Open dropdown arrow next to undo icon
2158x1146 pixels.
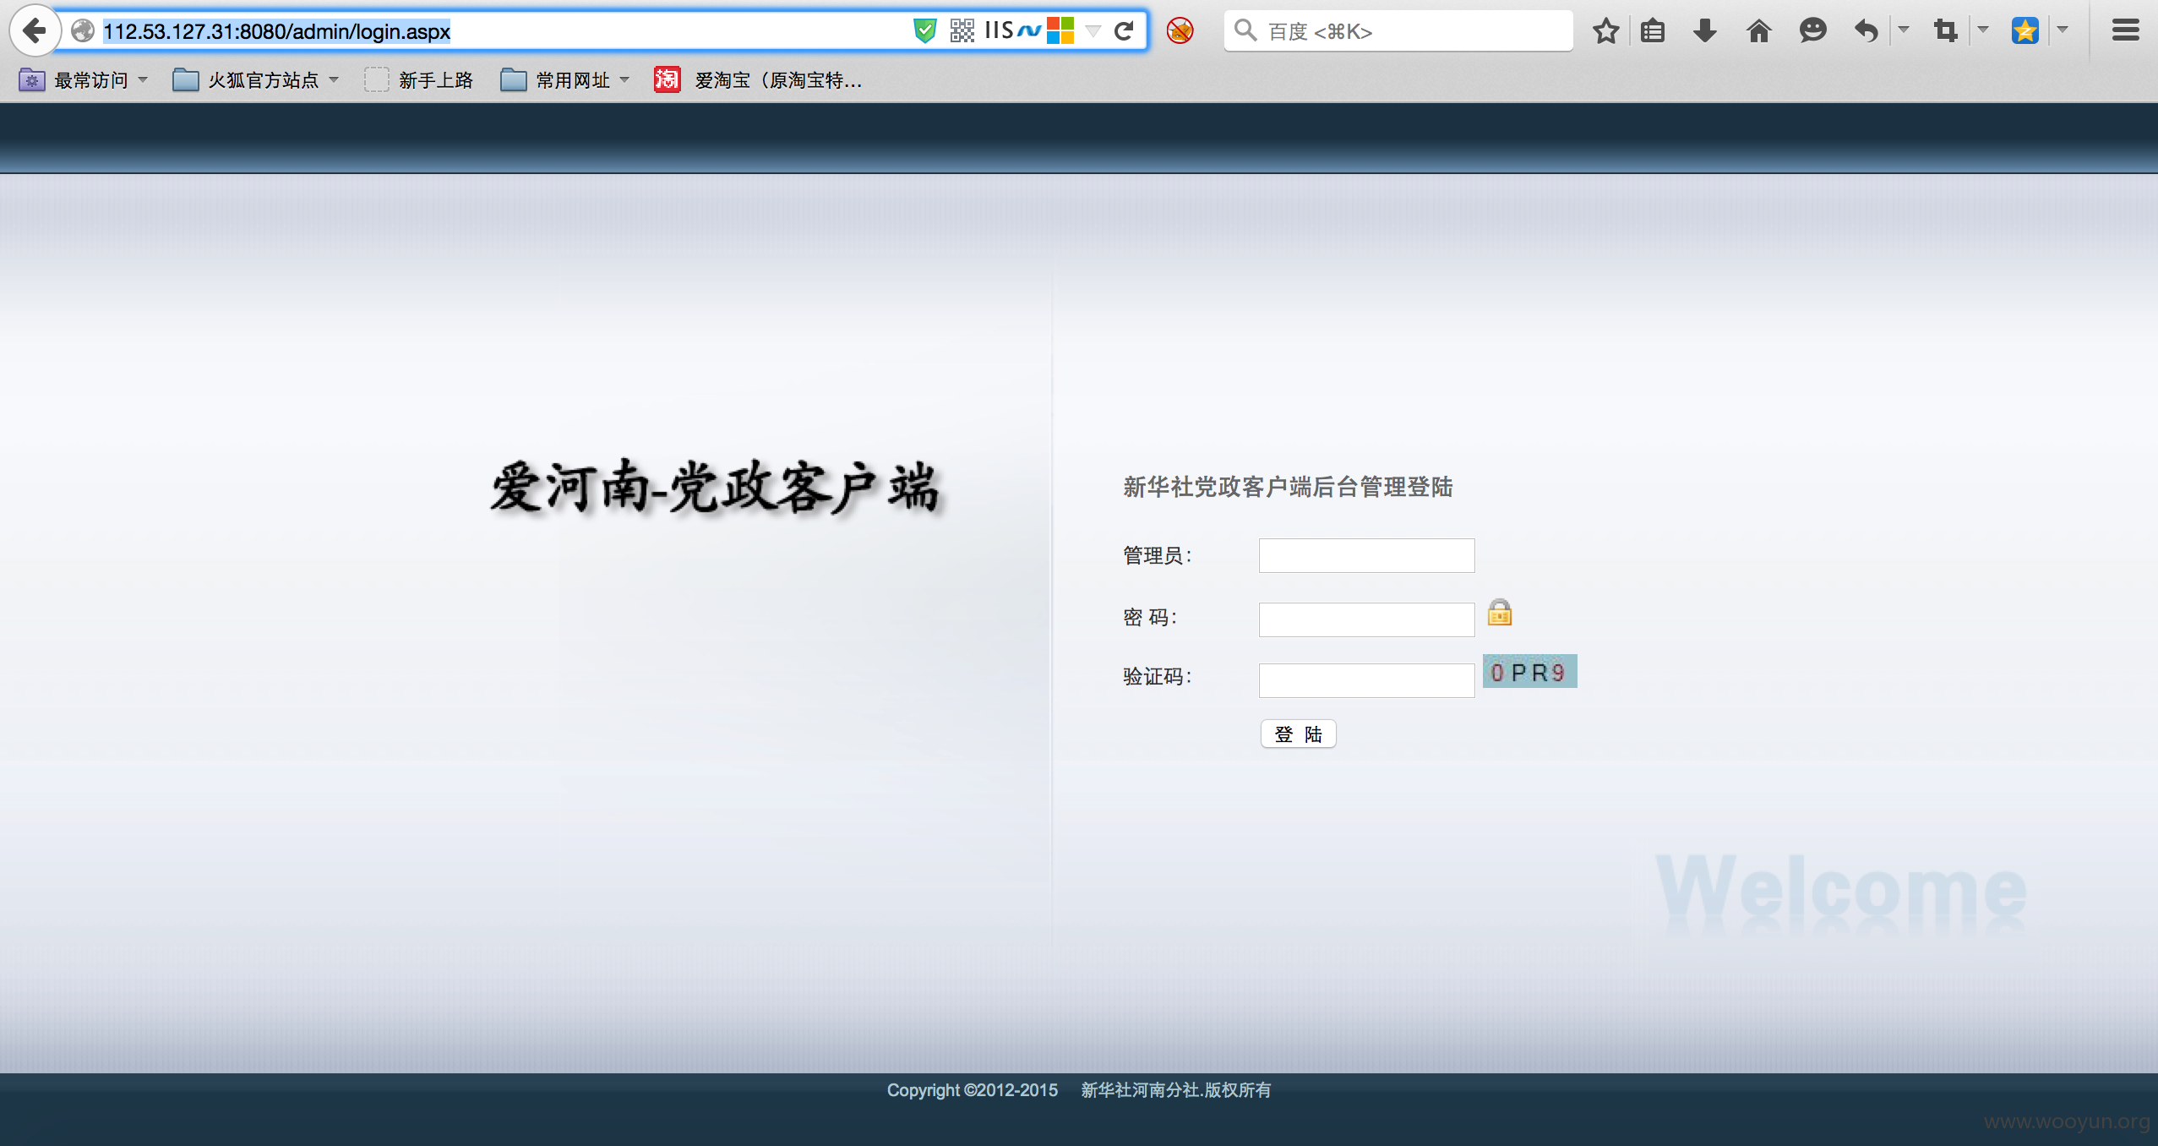click(1904, 30)
